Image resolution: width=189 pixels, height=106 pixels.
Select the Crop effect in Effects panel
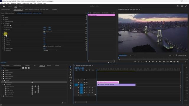click(8, 88)
